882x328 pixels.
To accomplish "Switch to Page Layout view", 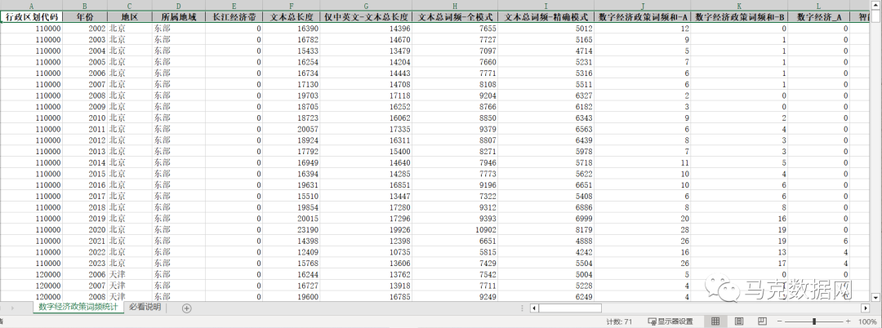I will (740, 321).
